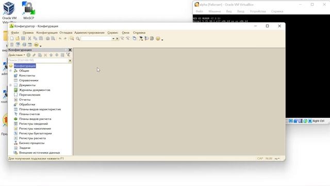Viewport: 330px width, 186px height.
Task: Click the Delete cross icon in configuration panel toolbar
Action: click(x=45, y=55)
